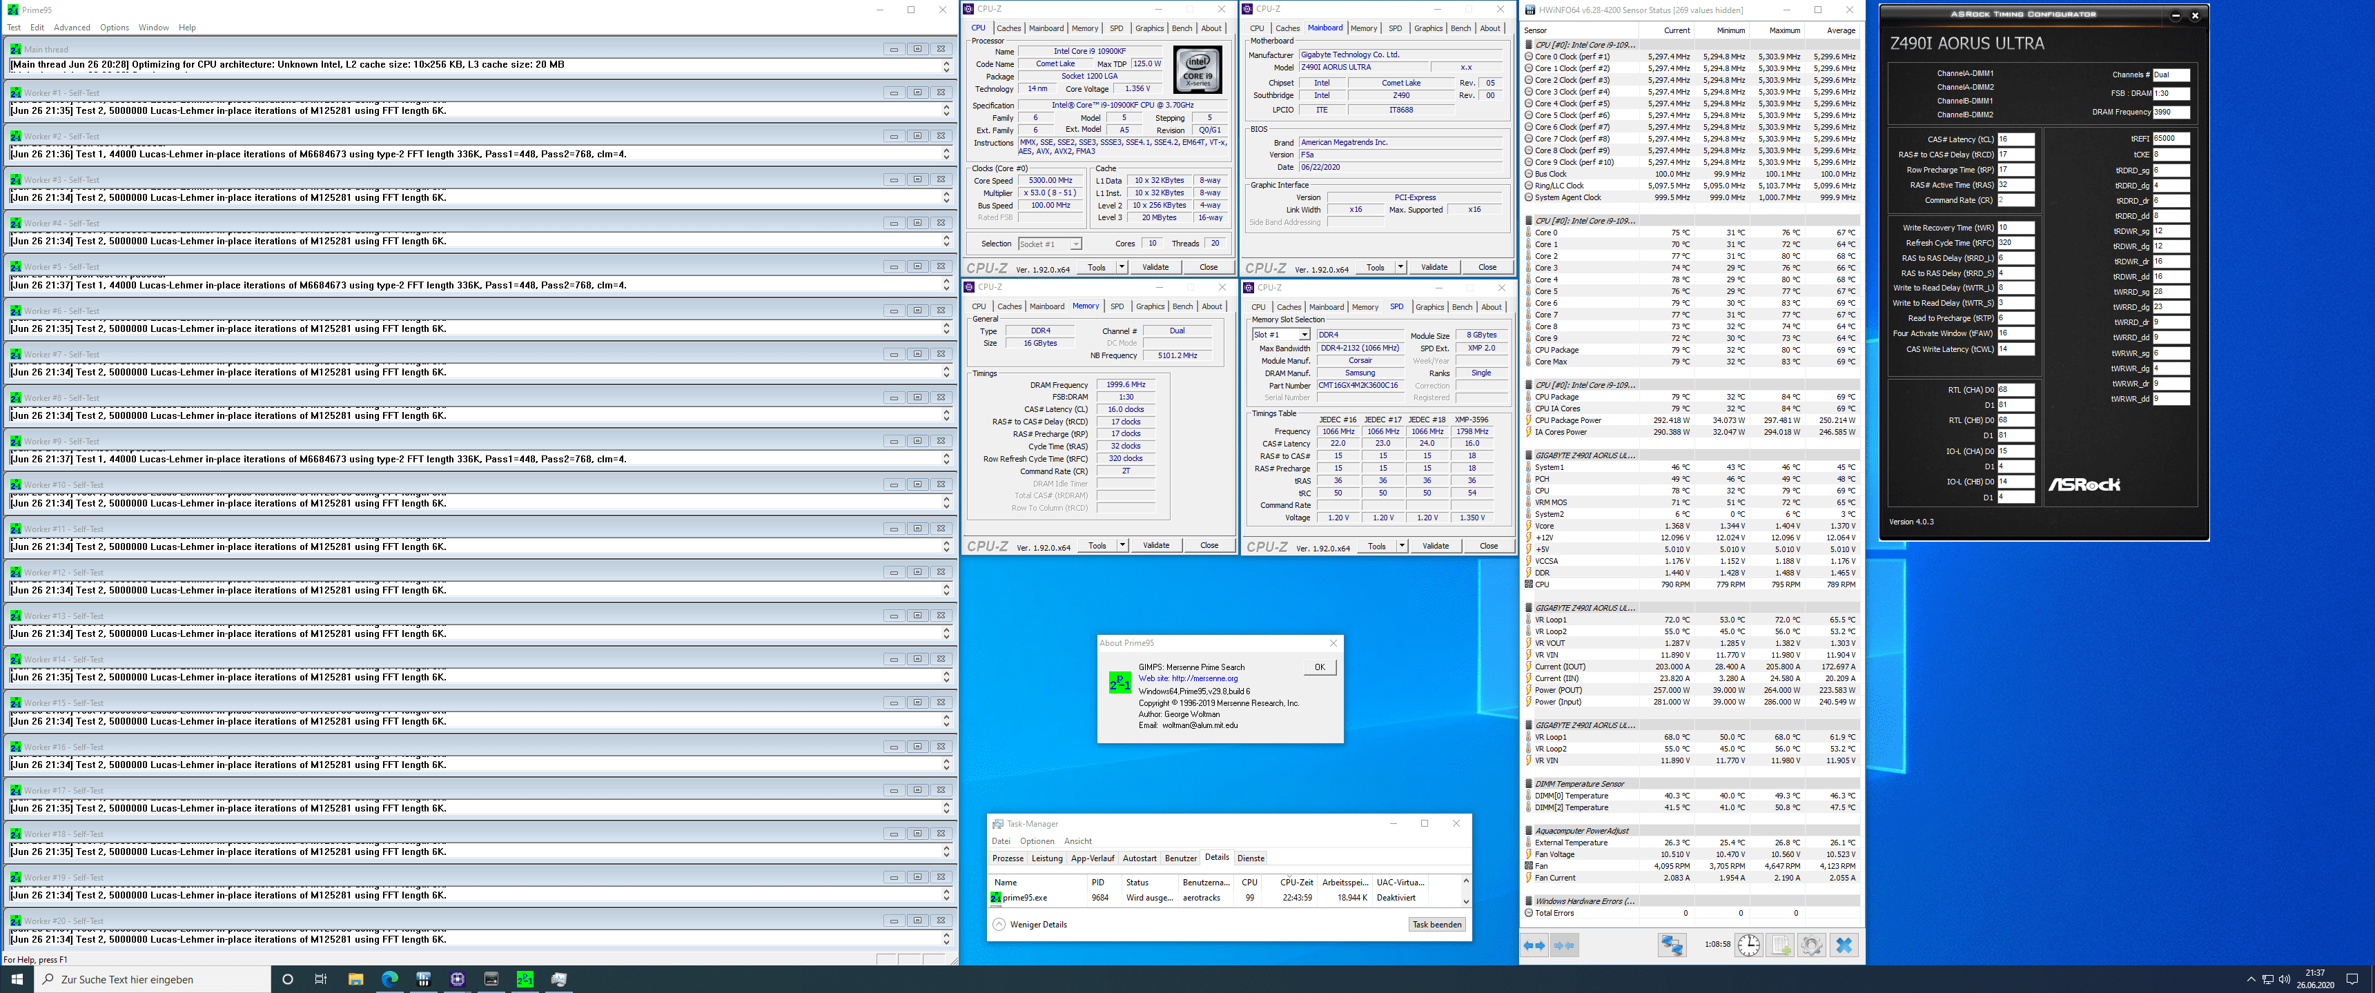This screenshot has width=2375, height=993.
Task: Open File Explorer from taskbar
Action: pos(356,979)
